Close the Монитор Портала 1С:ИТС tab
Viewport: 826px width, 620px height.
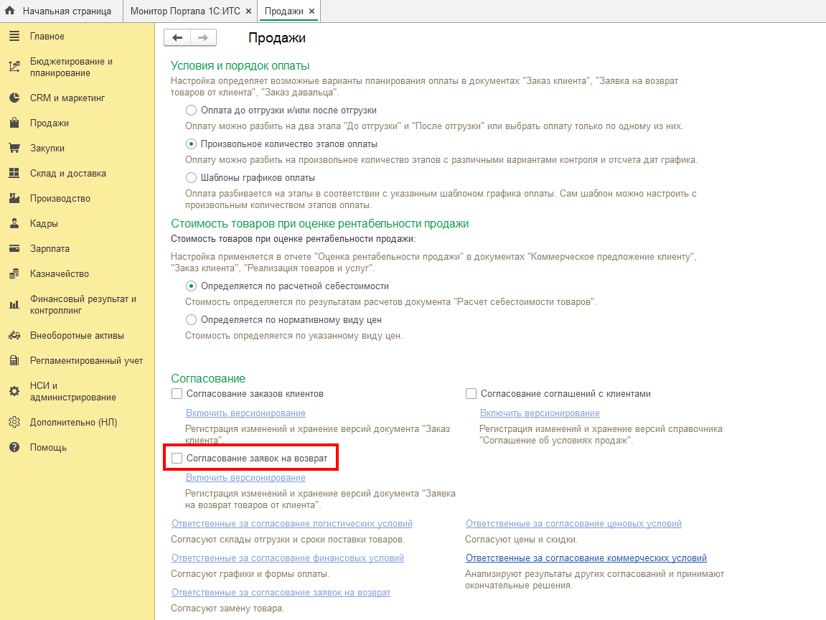coord(248,11)
